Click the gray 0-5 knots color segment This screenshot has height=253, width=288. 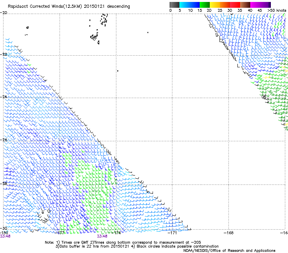point(174,5)
